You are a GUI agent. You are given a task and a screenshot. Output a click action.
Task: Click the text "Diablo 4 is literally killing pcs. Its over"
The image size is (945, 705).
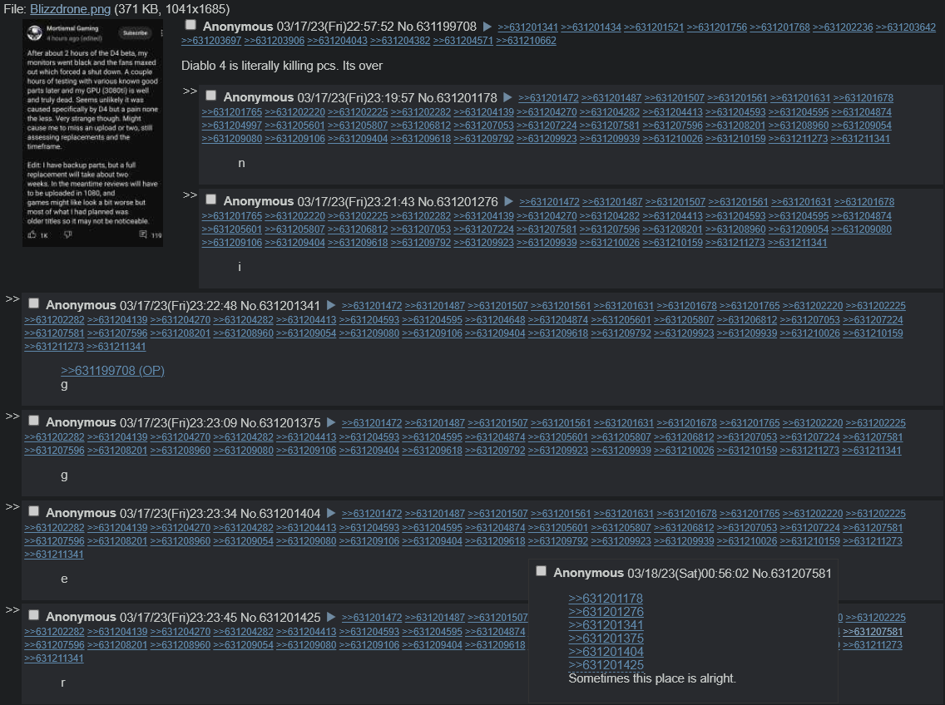point(282,66)
